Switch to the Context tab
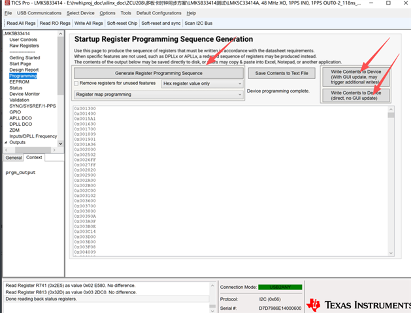The width and height of the screenshot is (411, 313). click(x=34, y=157)
